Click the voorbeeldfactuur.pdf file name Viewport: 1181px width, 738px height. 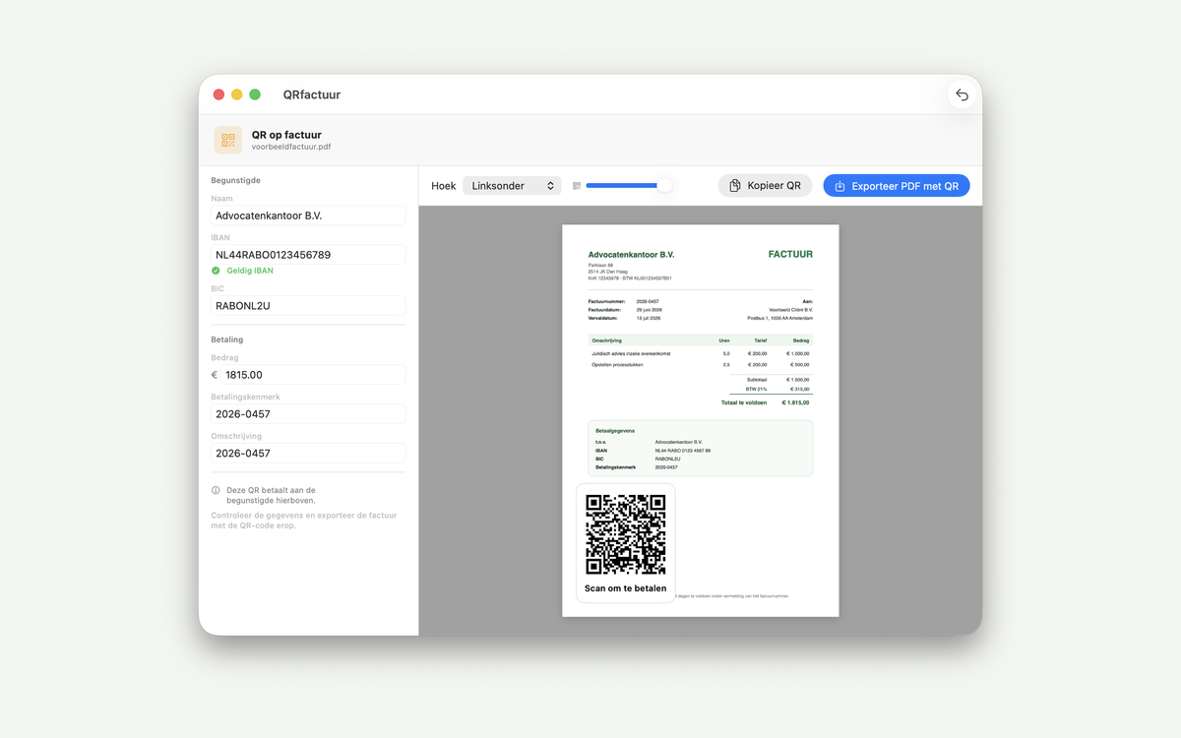291,148
